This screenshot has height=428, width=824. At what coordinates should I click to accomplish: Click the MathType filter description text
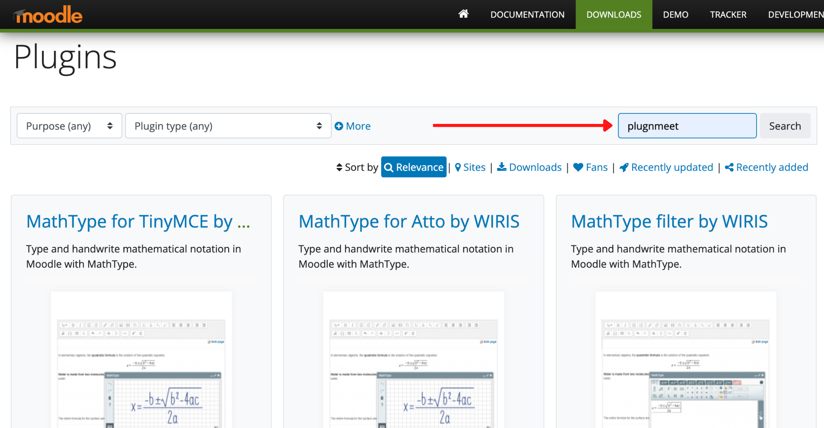(678, 256)
